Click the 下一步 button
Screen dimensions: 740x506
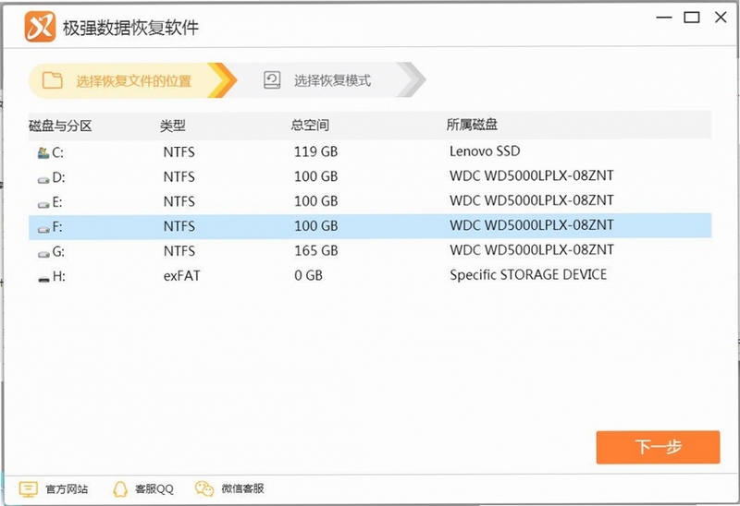(658, 447)
